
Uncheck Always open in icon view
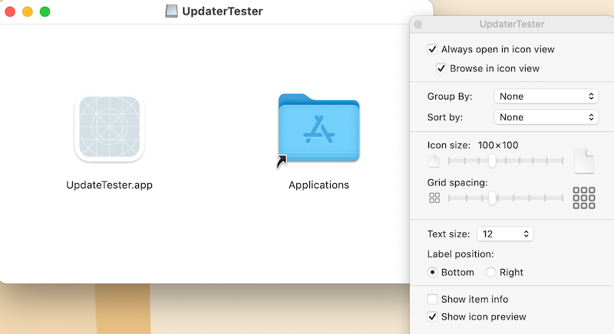point(432,49)
